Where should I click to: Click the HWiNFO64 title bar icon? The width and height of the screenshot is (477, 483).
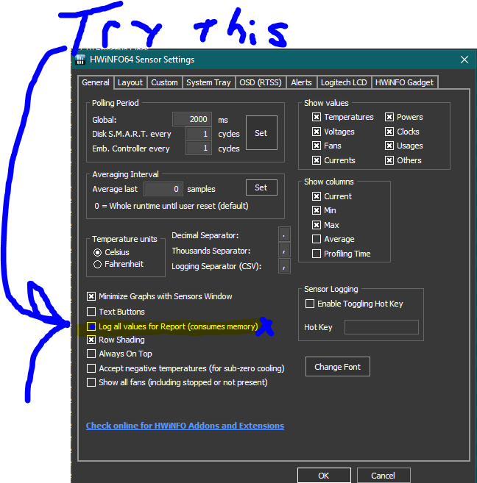click(80, 60)
